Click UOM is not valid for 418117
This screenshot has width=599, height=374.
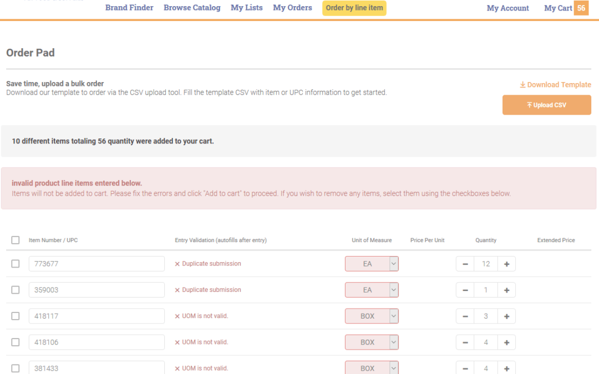pyautogui.click(x=201, y=316)
